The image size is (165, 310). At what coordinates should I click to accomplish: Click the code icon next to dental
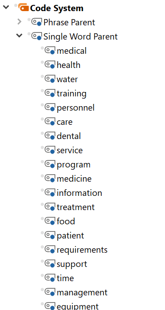click(50, 136)
